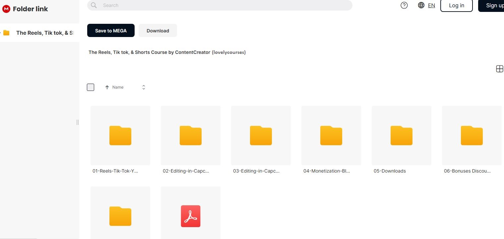Click the search magnifier icon

pos(94,5)
